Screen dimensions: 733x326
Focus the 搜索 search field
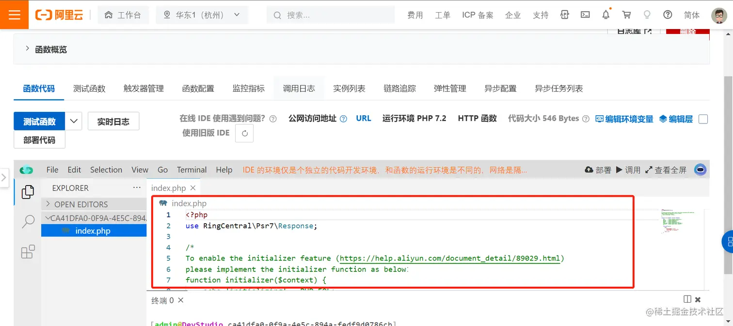(x=331, y=15)
